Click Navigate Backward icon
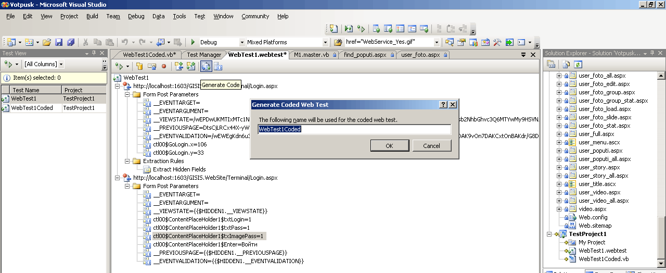This screenshot has height=273, width=666. 159,42
